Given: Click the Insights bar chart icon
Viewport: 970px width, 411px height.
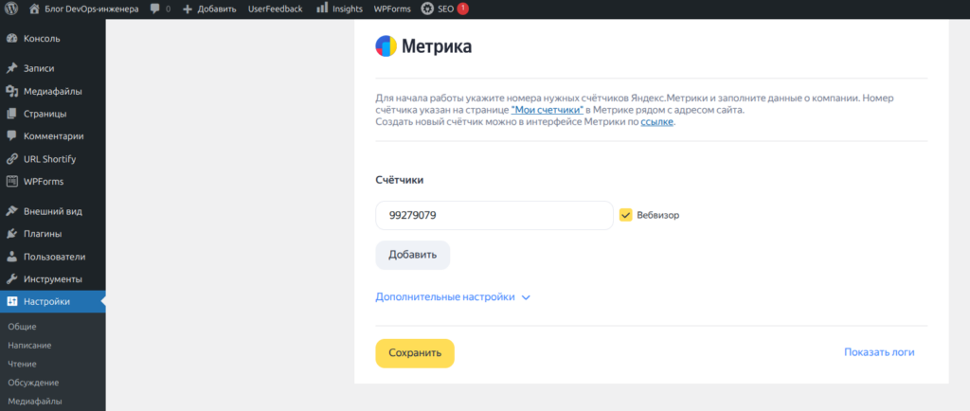Looking at the screenshot, I should pos(322,9).
